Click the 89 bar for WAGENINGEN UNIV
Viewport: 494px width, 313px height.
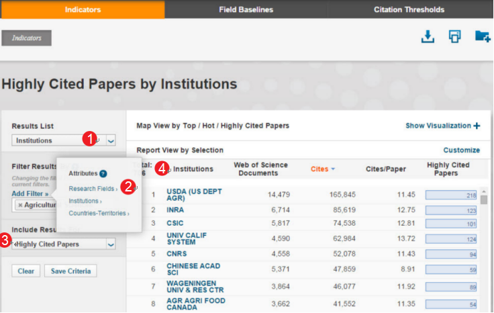(451, 287)
